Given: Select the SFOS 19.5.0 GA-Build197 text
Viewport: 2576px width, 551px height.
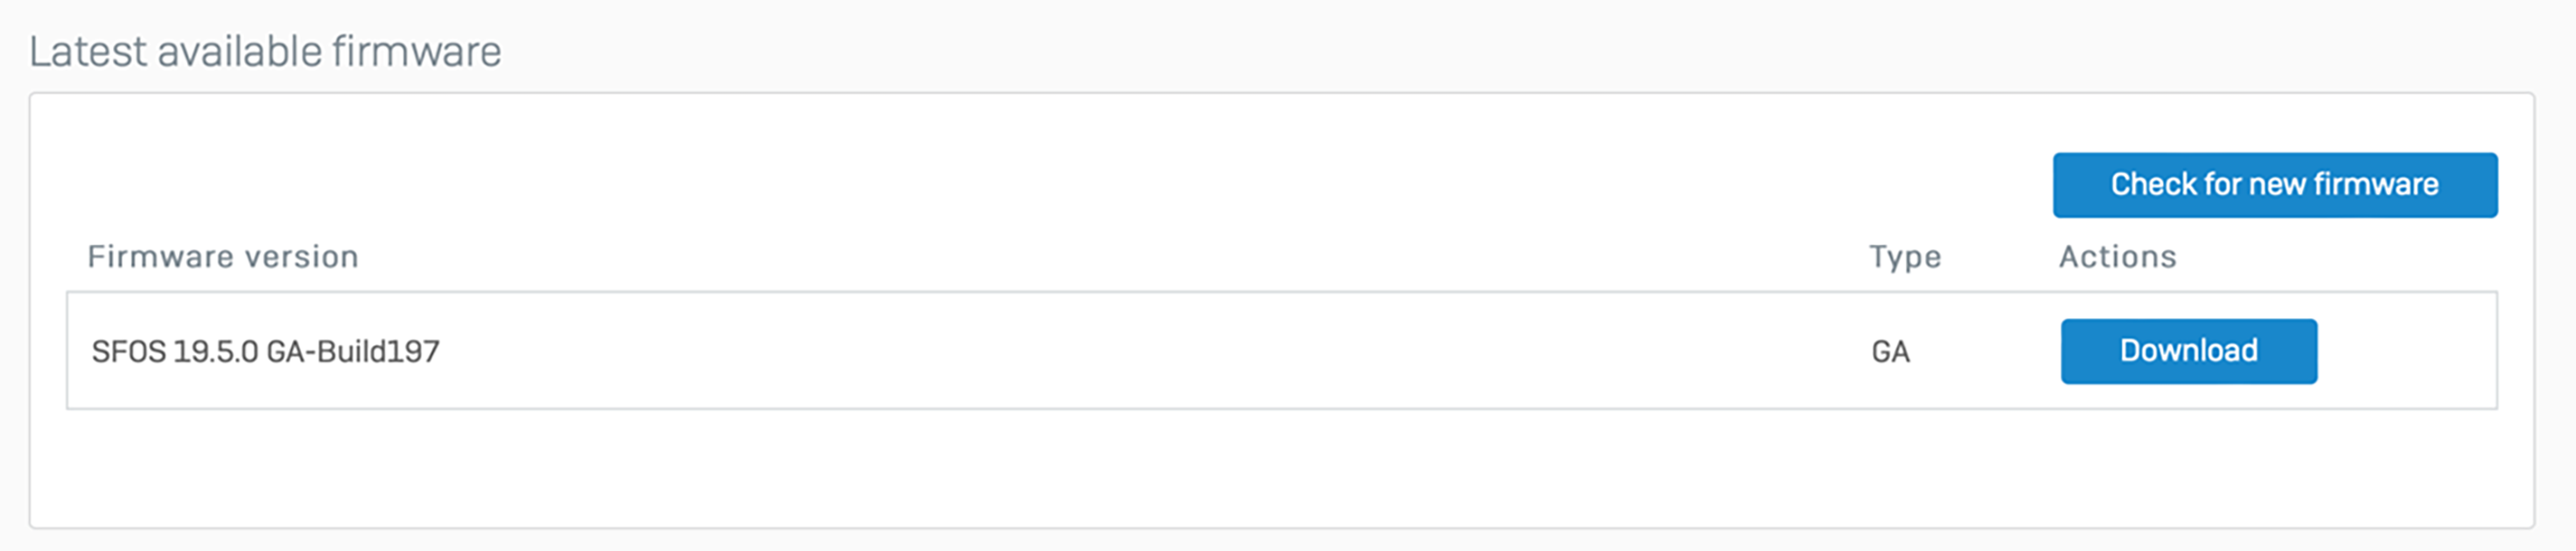Looking at the screenshot, I should (x=265, y=351).
